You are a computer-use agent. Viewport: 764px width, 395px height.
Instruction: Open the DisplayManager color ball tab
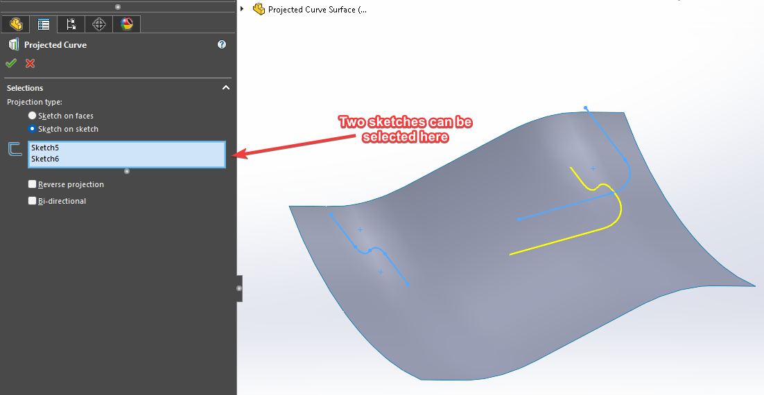126,24
